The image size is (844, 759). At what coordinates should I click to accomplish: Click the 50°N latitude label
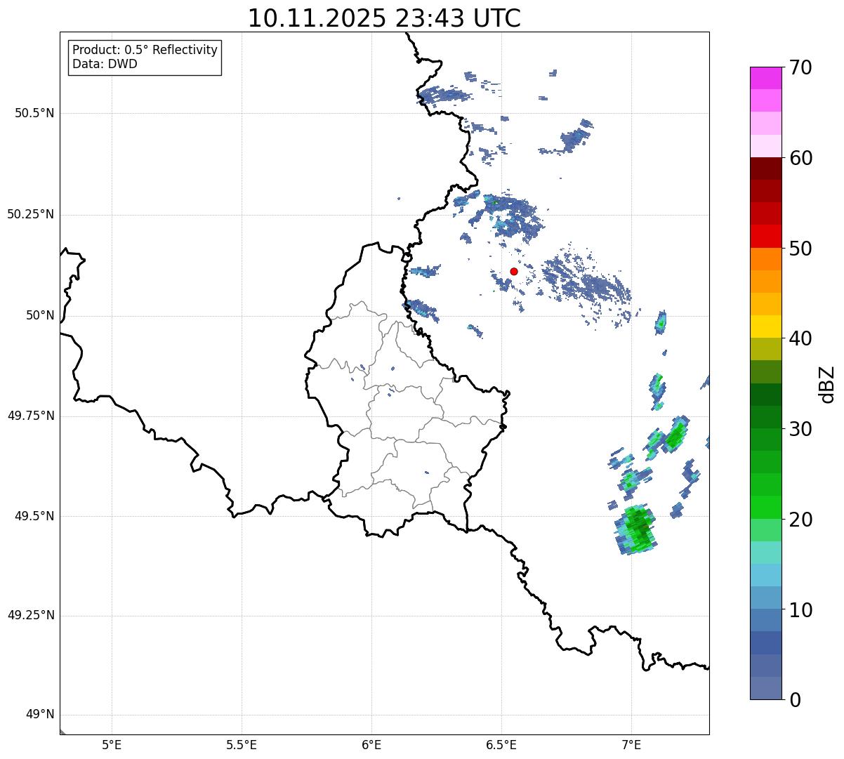click(40, 315)
